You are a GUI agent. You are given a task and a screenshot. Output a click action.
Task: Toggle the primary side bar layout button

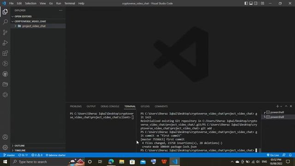[246, 3]
